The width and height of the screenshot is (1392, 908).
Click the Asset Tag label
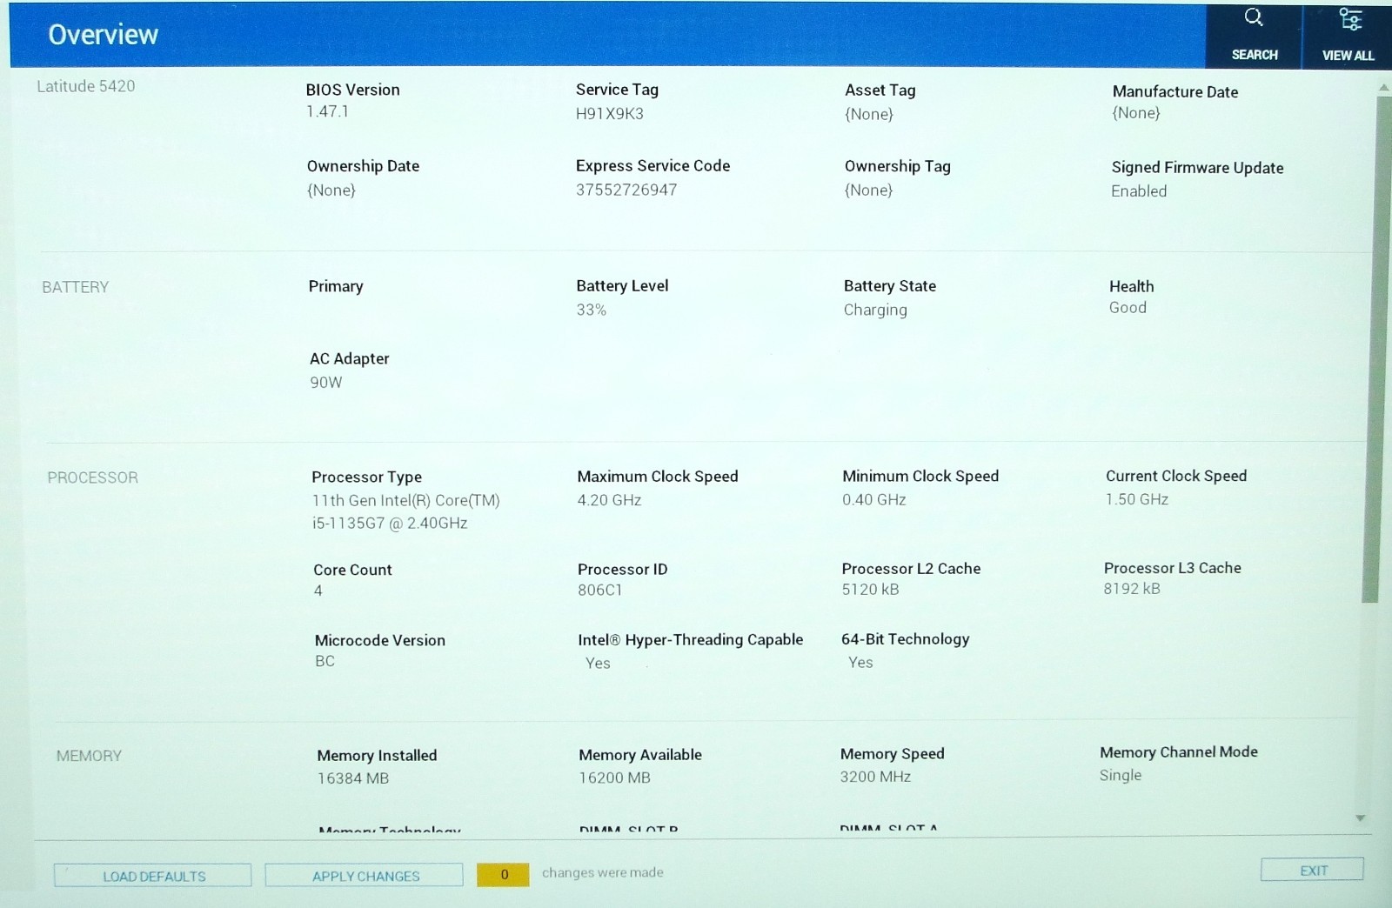coord(880,90)
